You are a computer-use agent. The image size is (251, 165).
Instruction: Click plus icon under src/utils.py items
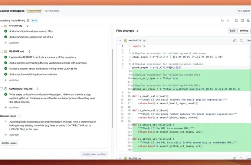tap(6, 43)
